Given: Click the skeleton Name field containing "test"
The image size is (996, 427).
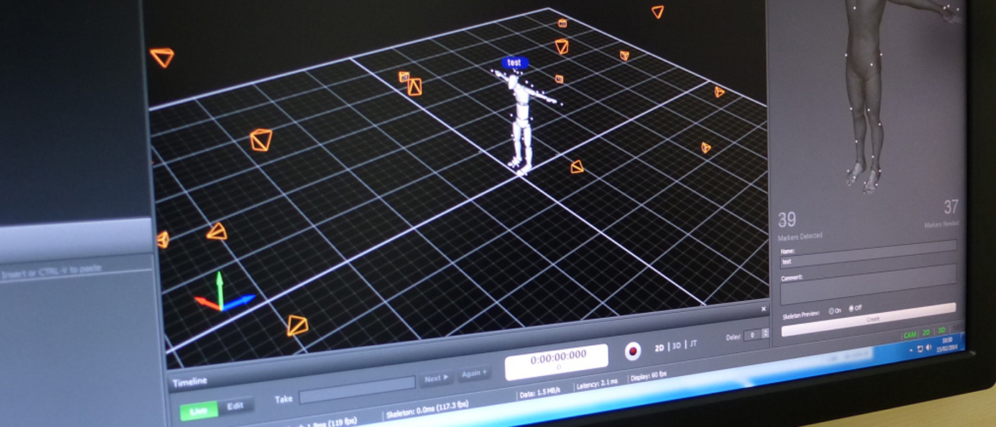Looking at the screenshot, I should [868, 262].
